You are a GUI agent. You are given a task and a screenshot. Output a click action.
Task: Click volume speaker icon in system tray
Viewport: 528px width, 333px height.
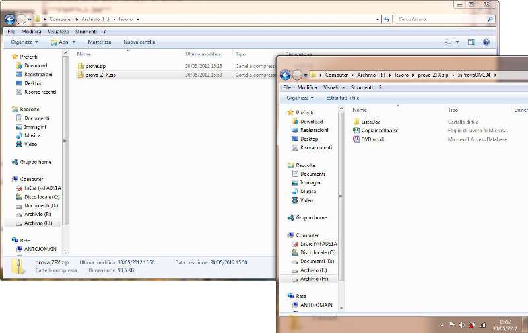(461, 325)
